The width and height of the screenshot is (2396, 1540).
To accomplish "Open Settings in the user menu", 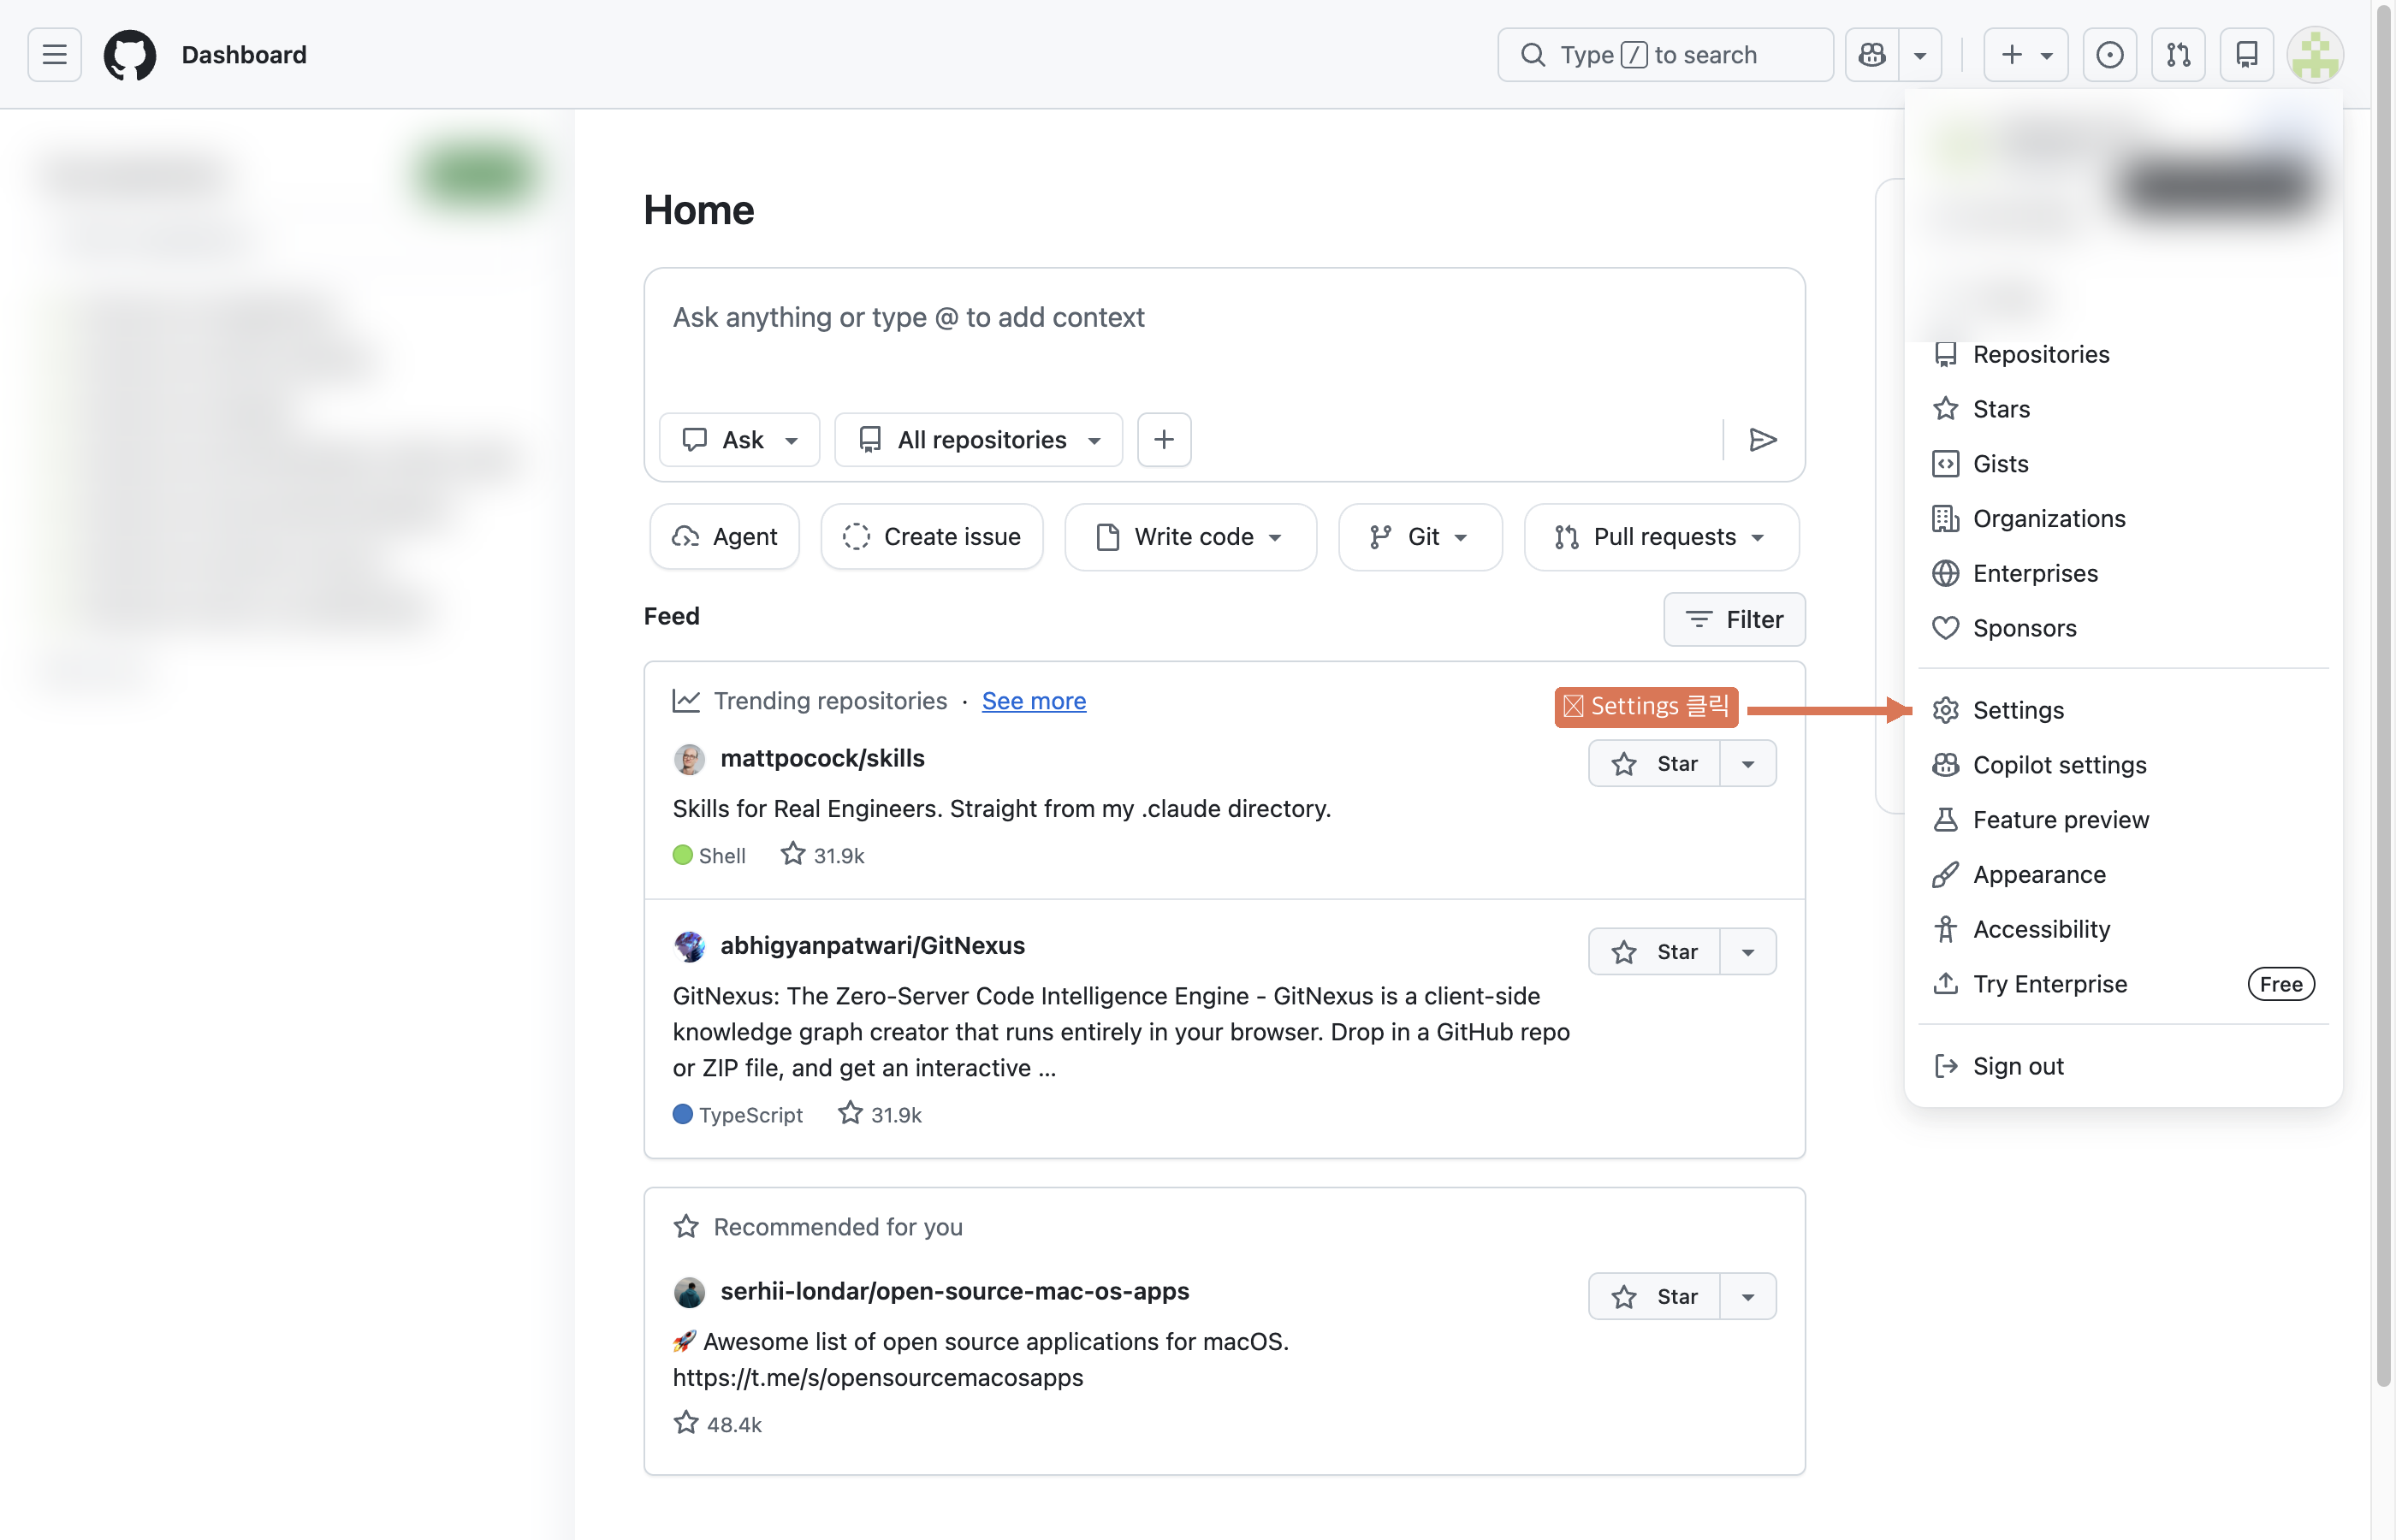I will coord(2124,710).
